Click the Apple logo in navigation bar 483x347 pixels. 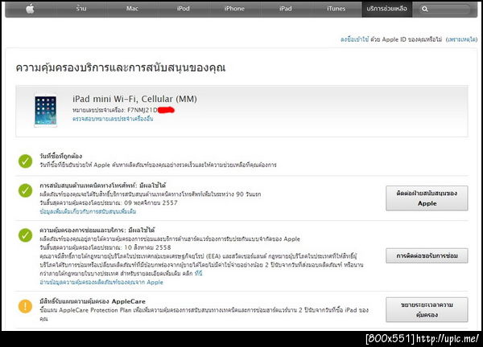click(30, 9)
